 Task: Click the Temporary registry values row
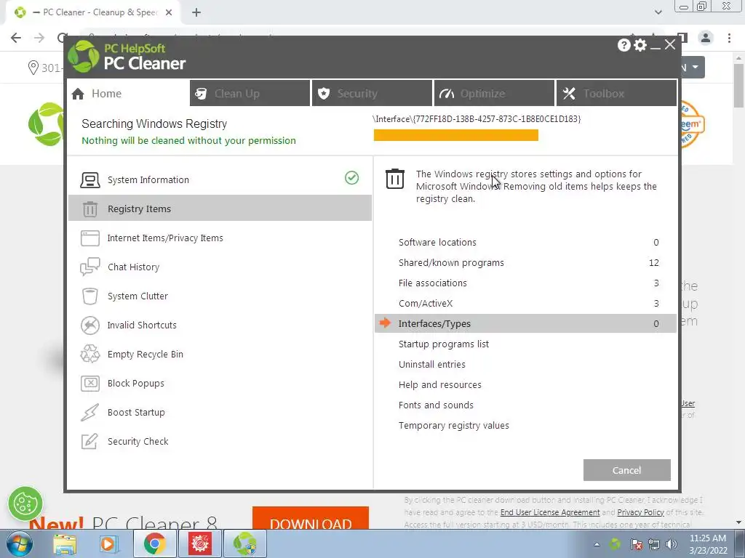click(x=525, y=426)
